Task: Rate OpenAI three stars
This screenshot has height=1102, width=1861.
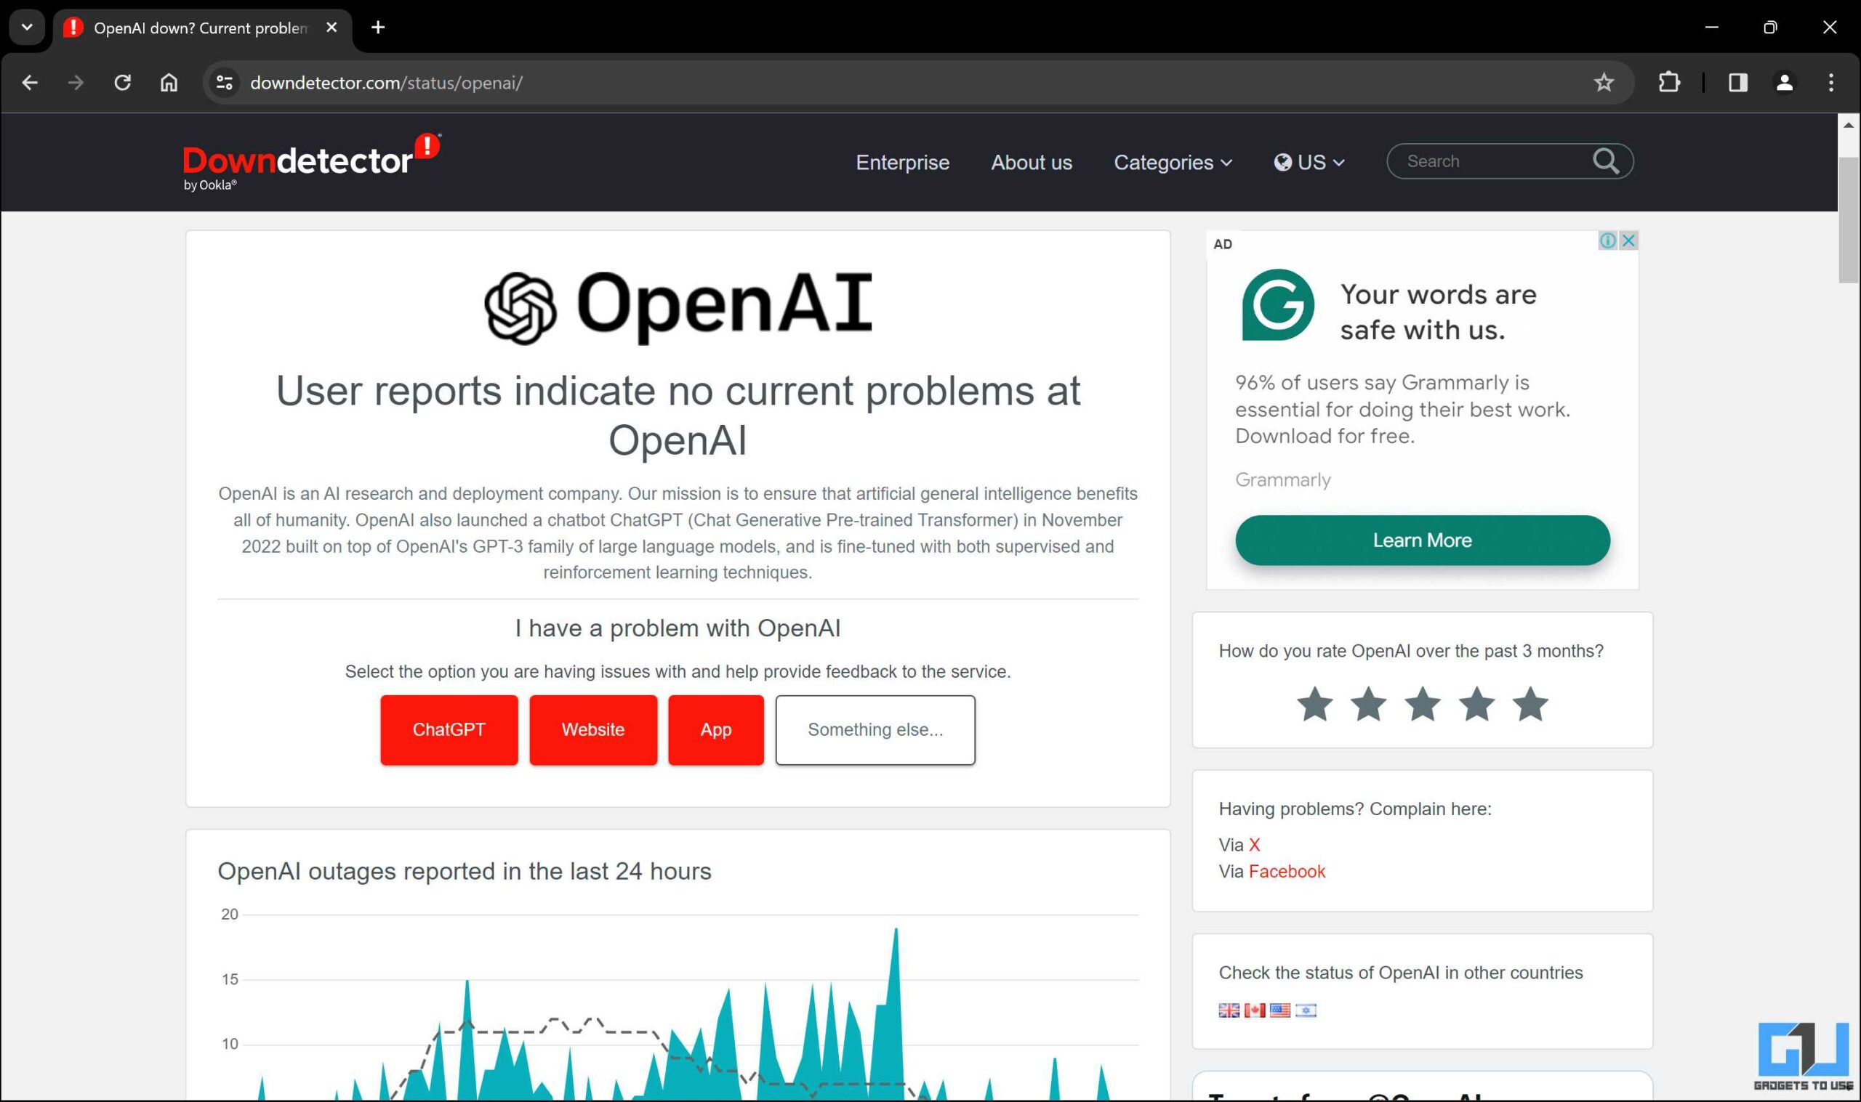Action: [1423, 704]
